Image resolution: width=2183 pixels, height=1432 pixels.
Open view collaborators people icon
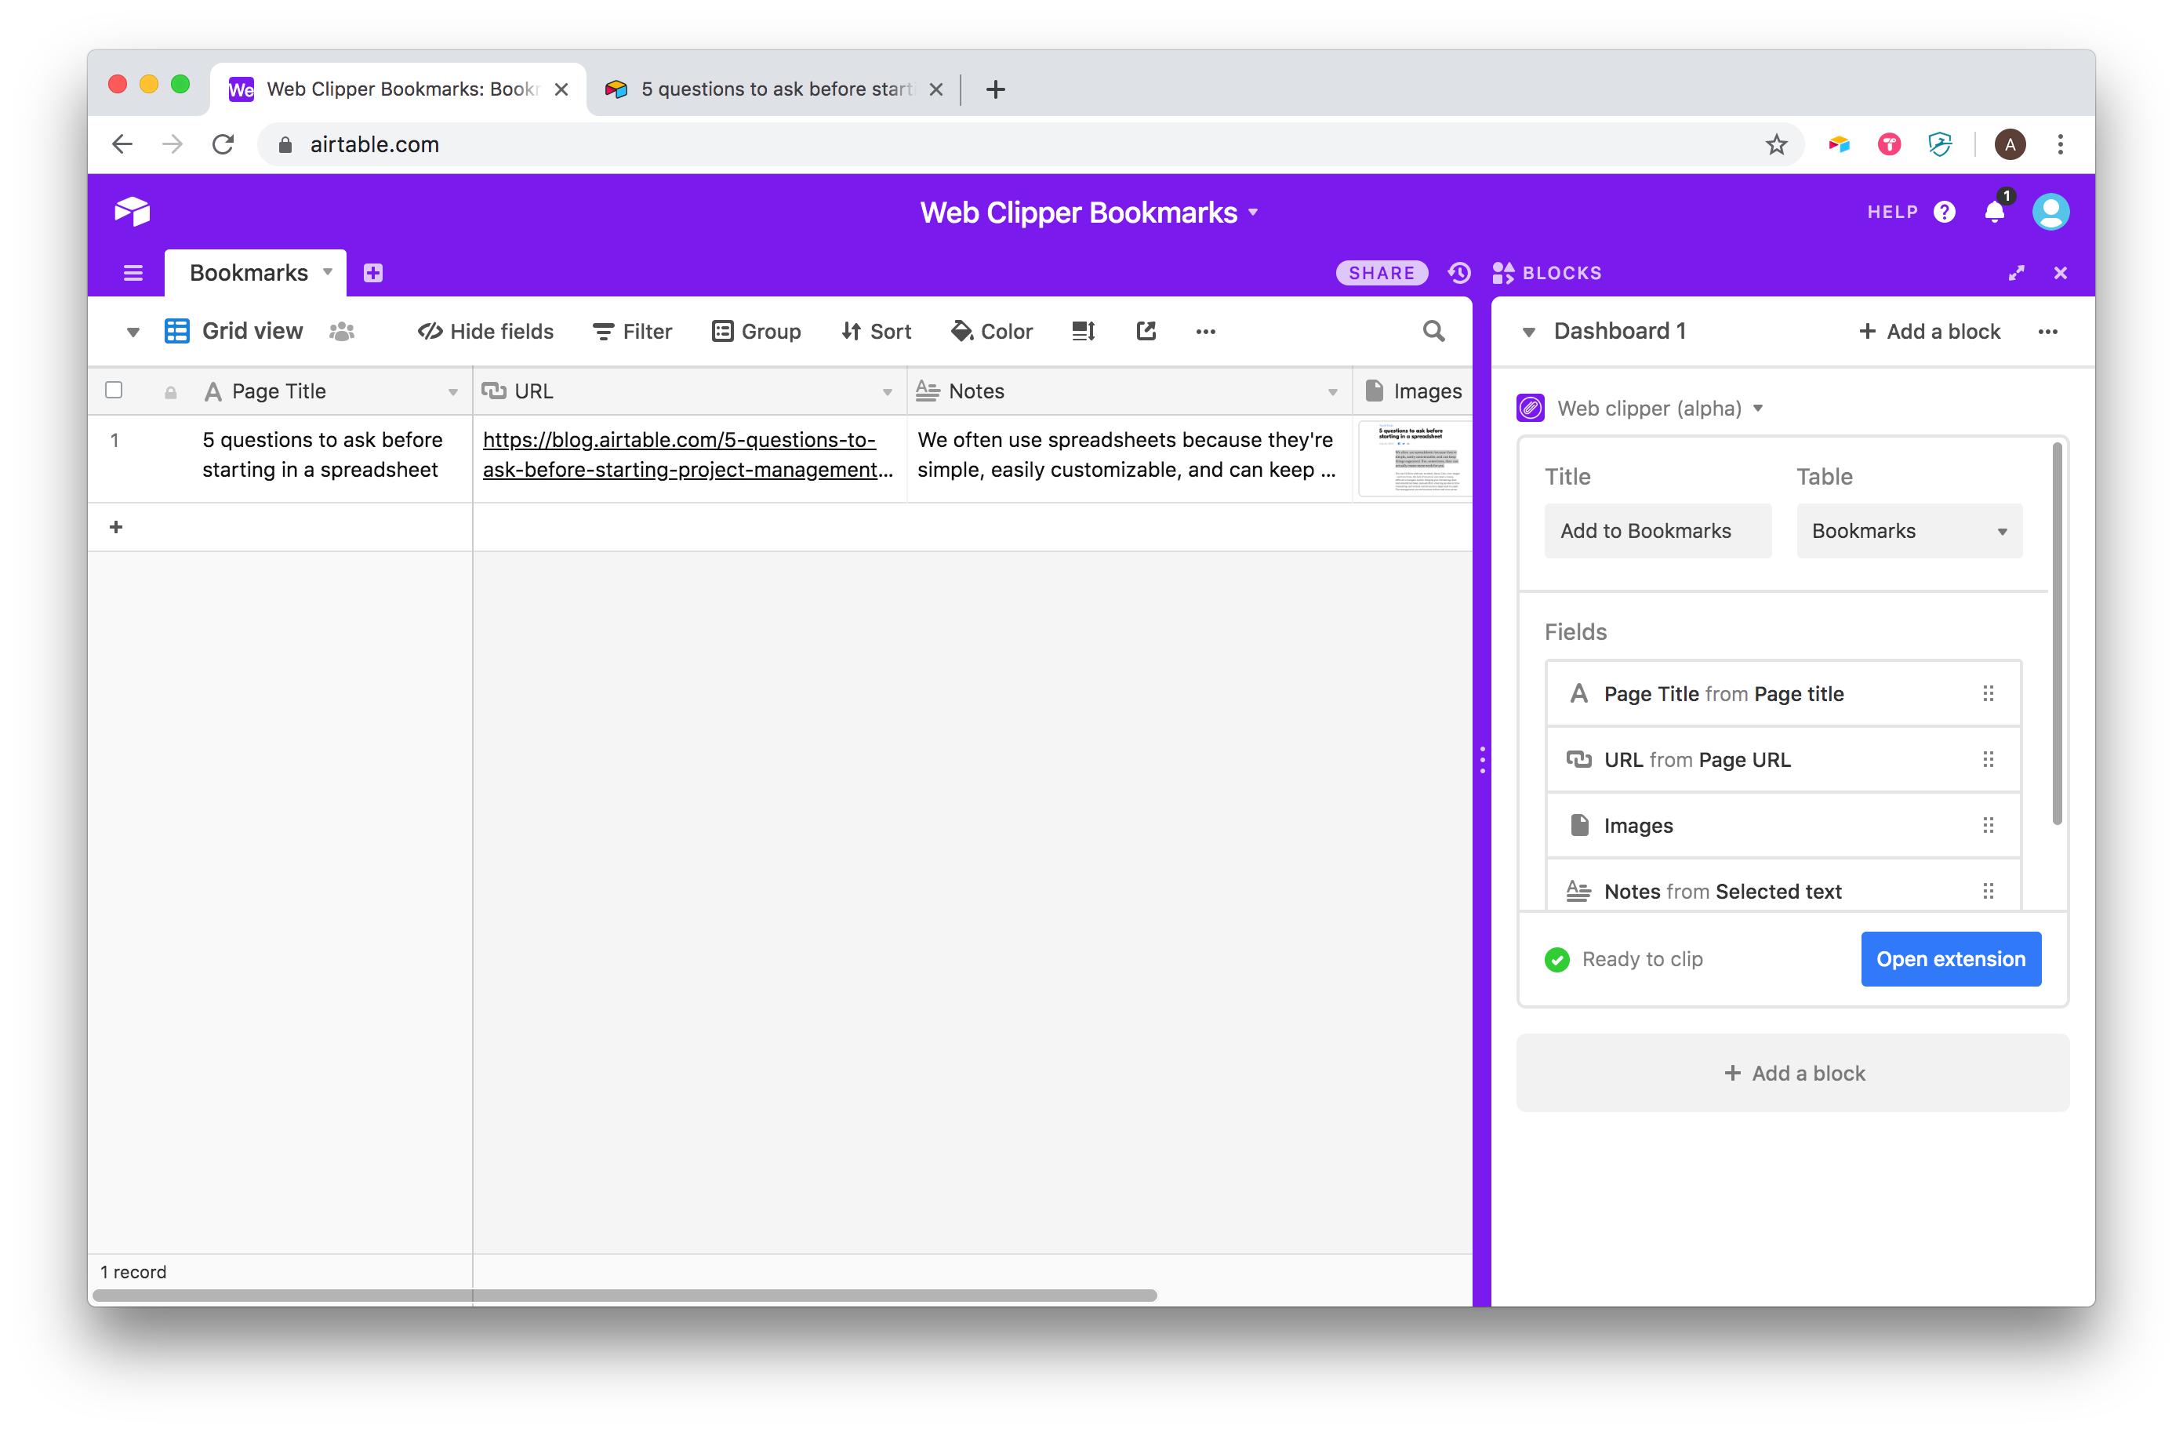pos(342,331)
